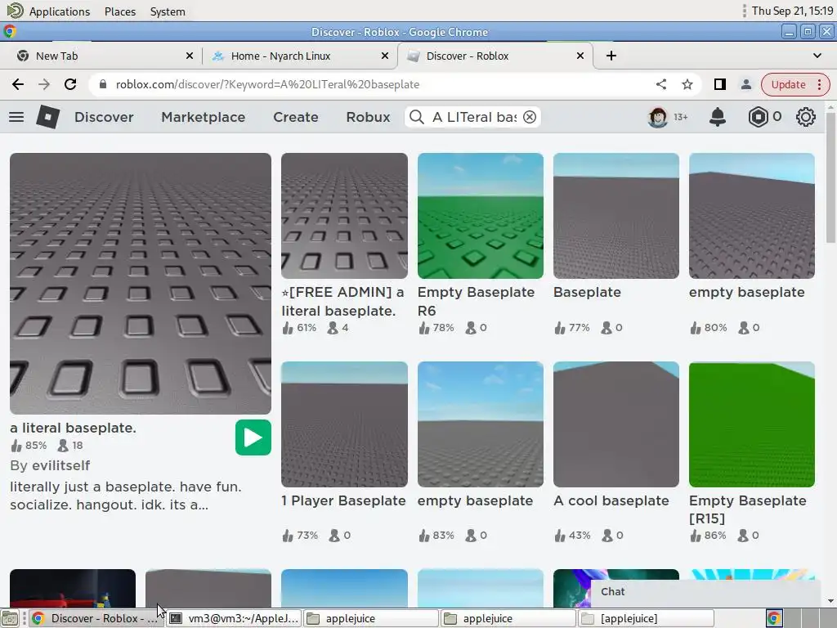Go forward in Chrome history
This screenshot has height=628, width=837.
click(x=44, y=84)
